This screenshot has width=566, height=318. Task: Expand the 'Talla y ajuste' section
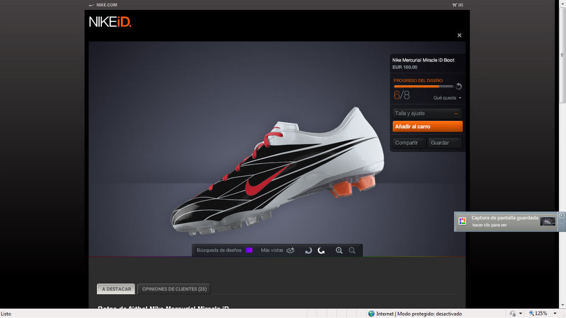(x=427, y=113)
